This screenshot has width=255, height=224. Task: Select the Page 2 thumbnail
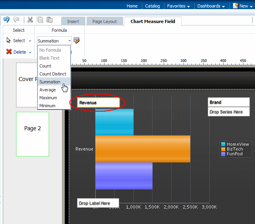click(x=33, y=134)
